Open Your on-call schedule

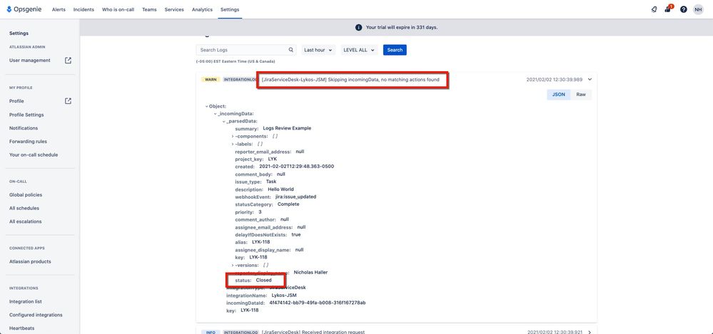pyautogui.click(x=34, y=155)
